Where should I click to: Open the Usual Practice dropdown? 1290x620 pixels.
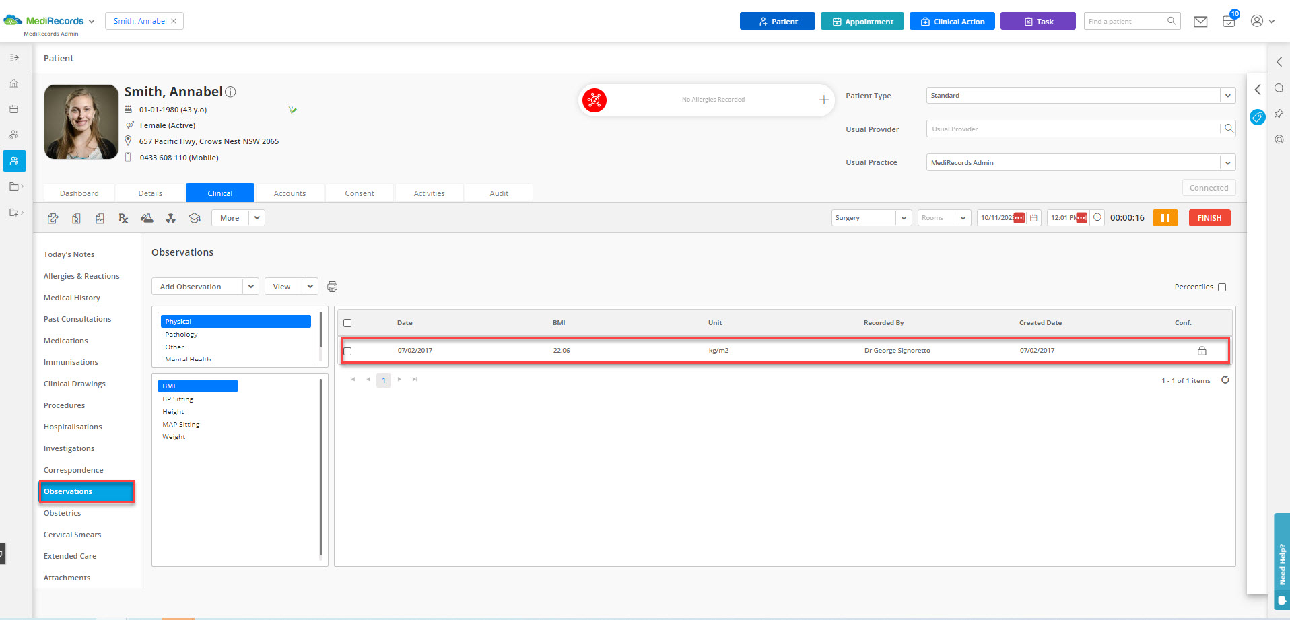pos(1227,163)
